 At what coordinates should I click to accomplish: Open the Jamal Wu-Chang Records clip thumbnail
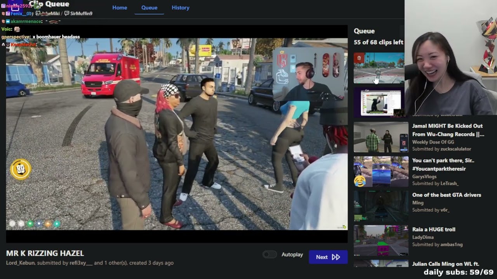tap(381, 137)
